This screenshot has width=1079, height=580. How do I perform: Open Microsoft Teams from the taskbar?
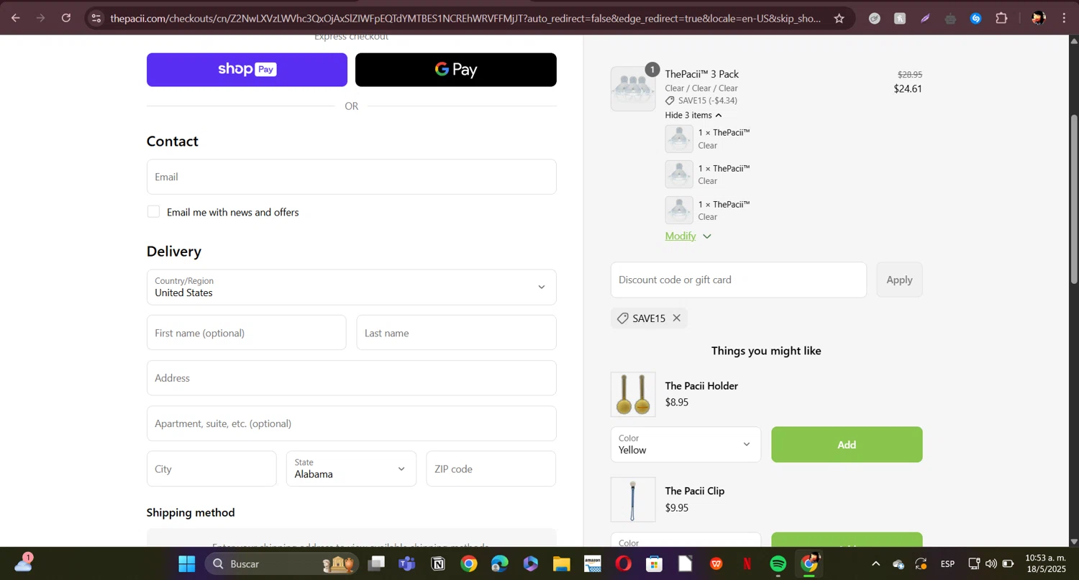point(407,564)
